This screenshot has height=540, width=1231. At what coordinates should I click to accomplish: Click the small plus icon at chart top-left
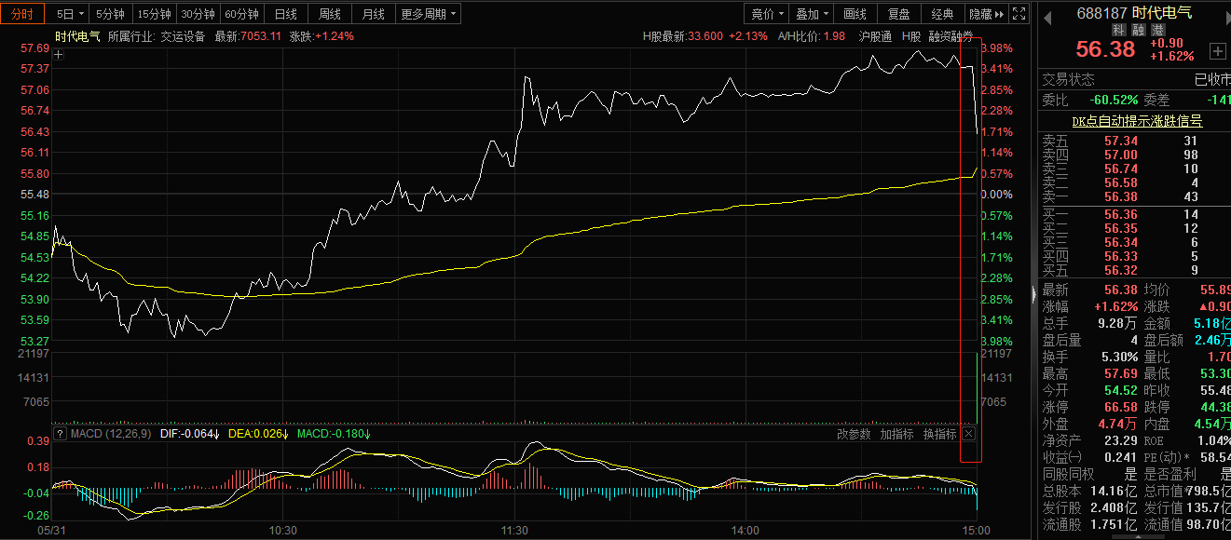(x=59, y=55)
